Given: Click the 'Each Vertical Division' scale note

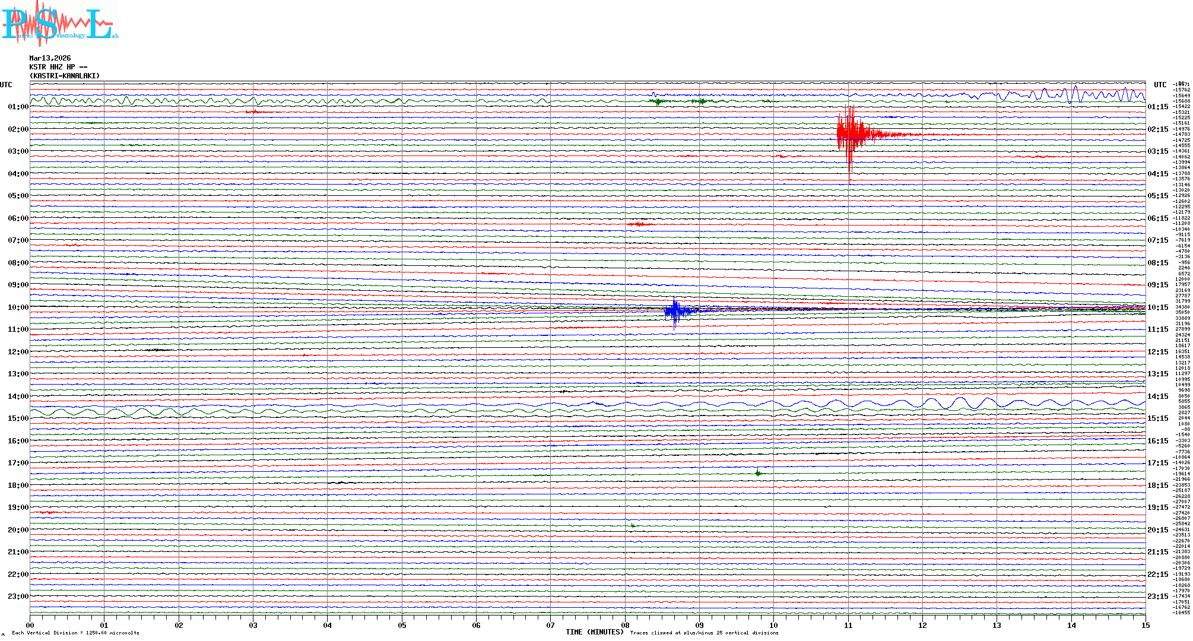Looking at the screenshot, I should [x=75, y=633].
